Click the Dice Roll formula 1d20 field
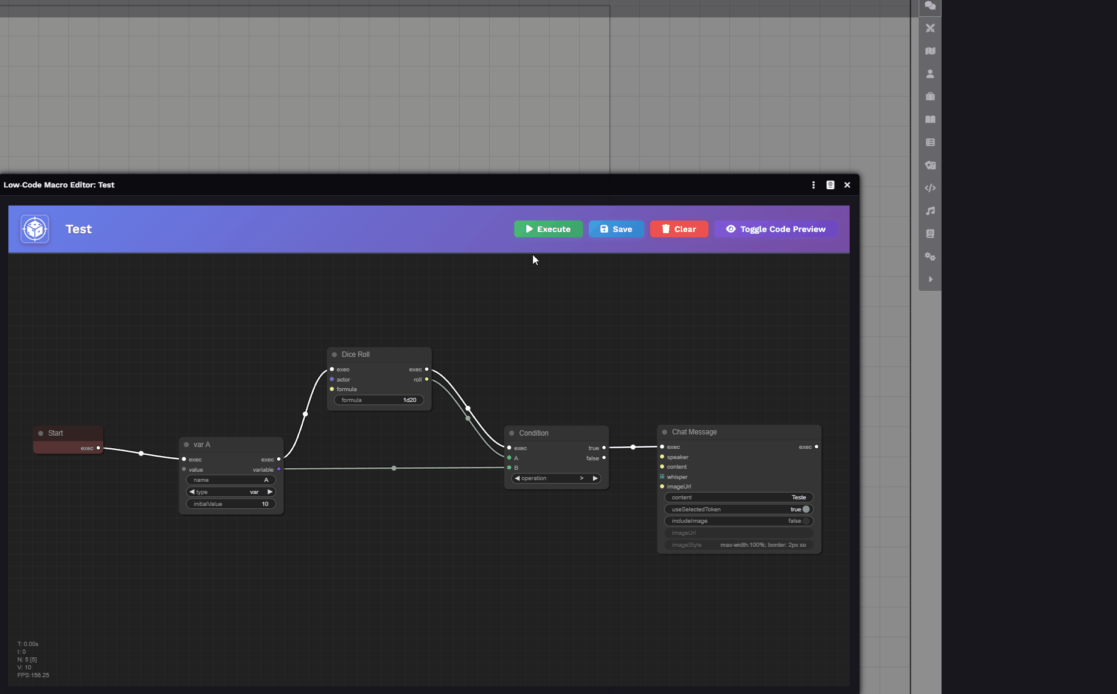The width and height of the screenshot is (1117, 694). click(379, 400)
